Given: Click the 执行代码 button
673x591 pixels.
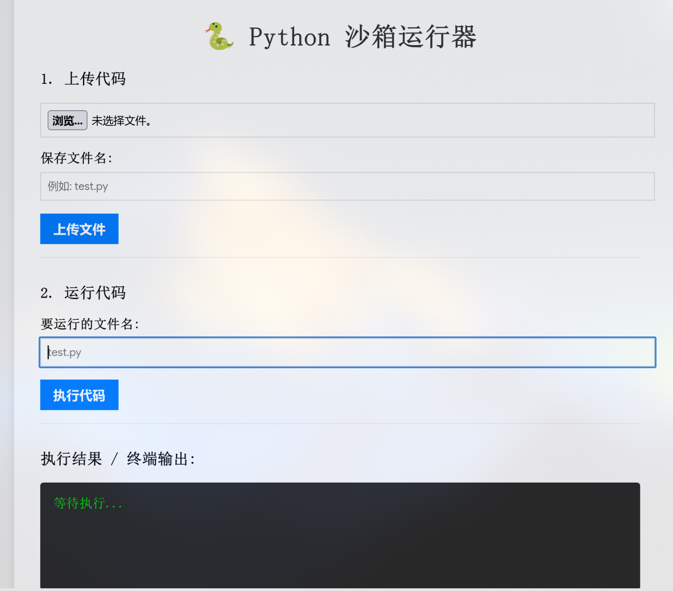Looking at the screenshot, I should [79, 395].
